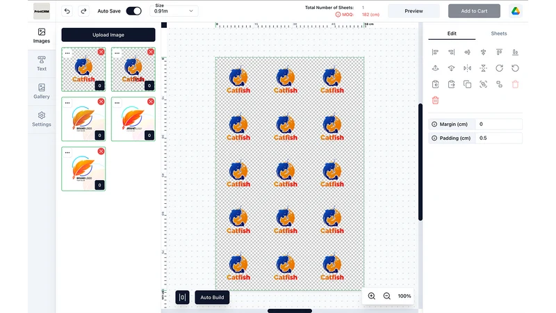Click the align left icon
The image size is (556, 313).
[435, 52]
